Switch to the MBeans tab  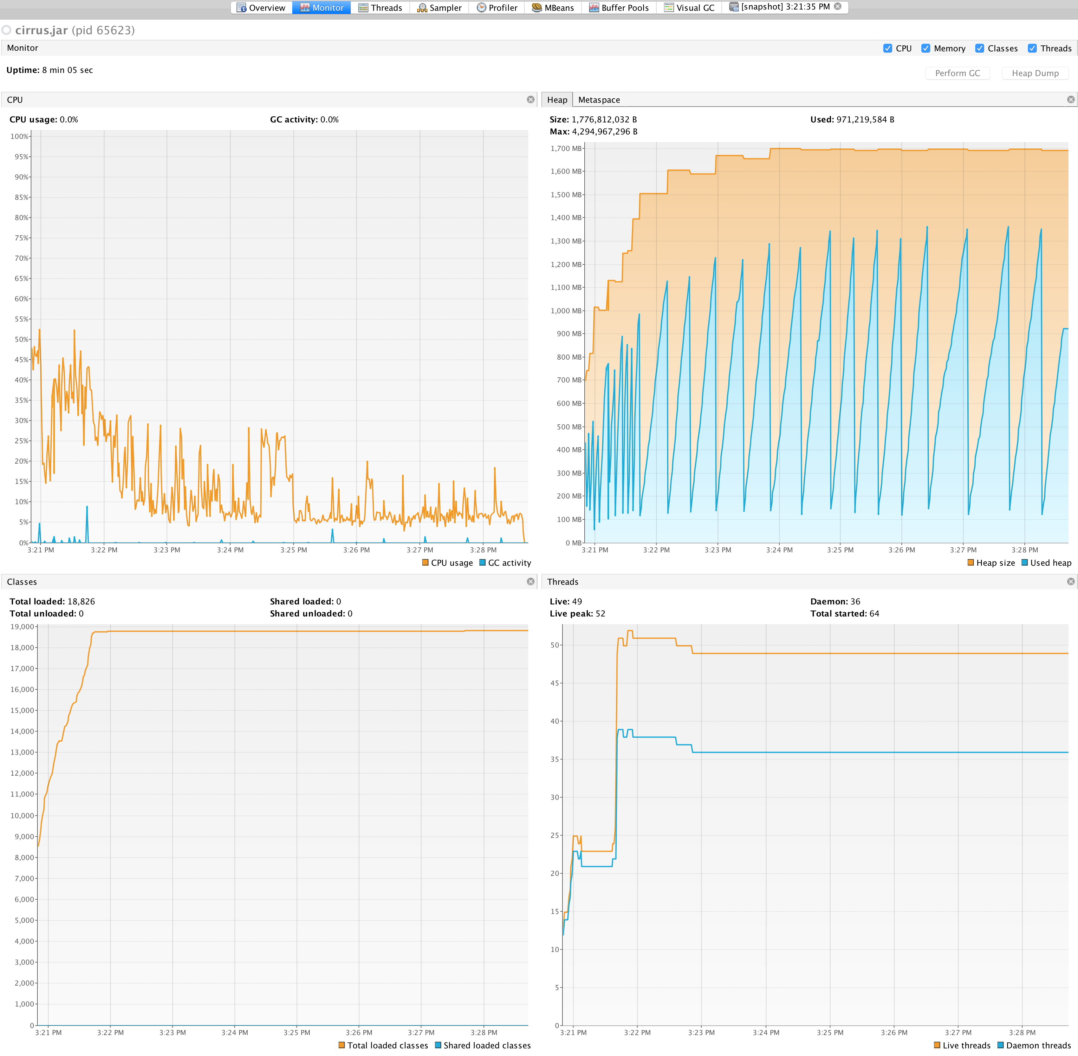553,8
